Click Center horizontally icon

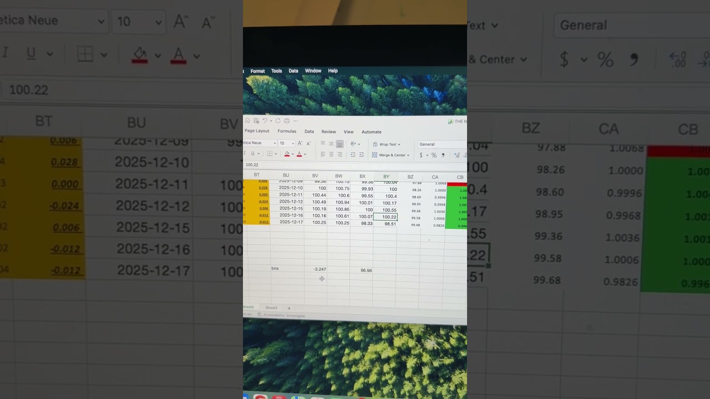[331, 154]
